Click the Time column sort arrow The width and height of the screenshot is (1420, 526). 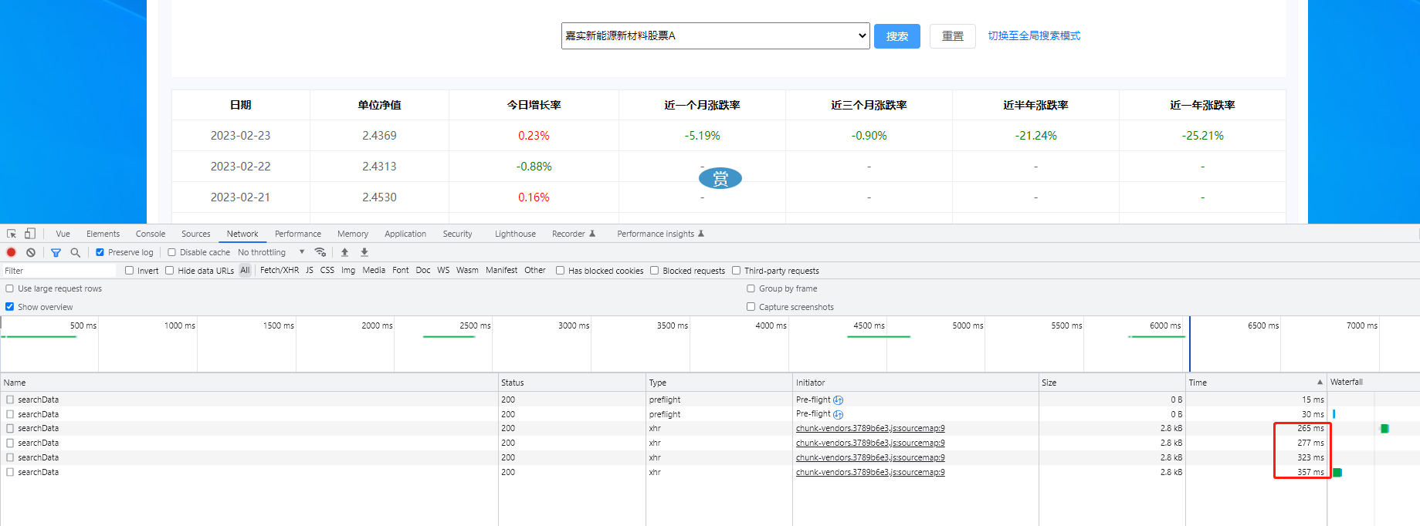point(1320,383)
